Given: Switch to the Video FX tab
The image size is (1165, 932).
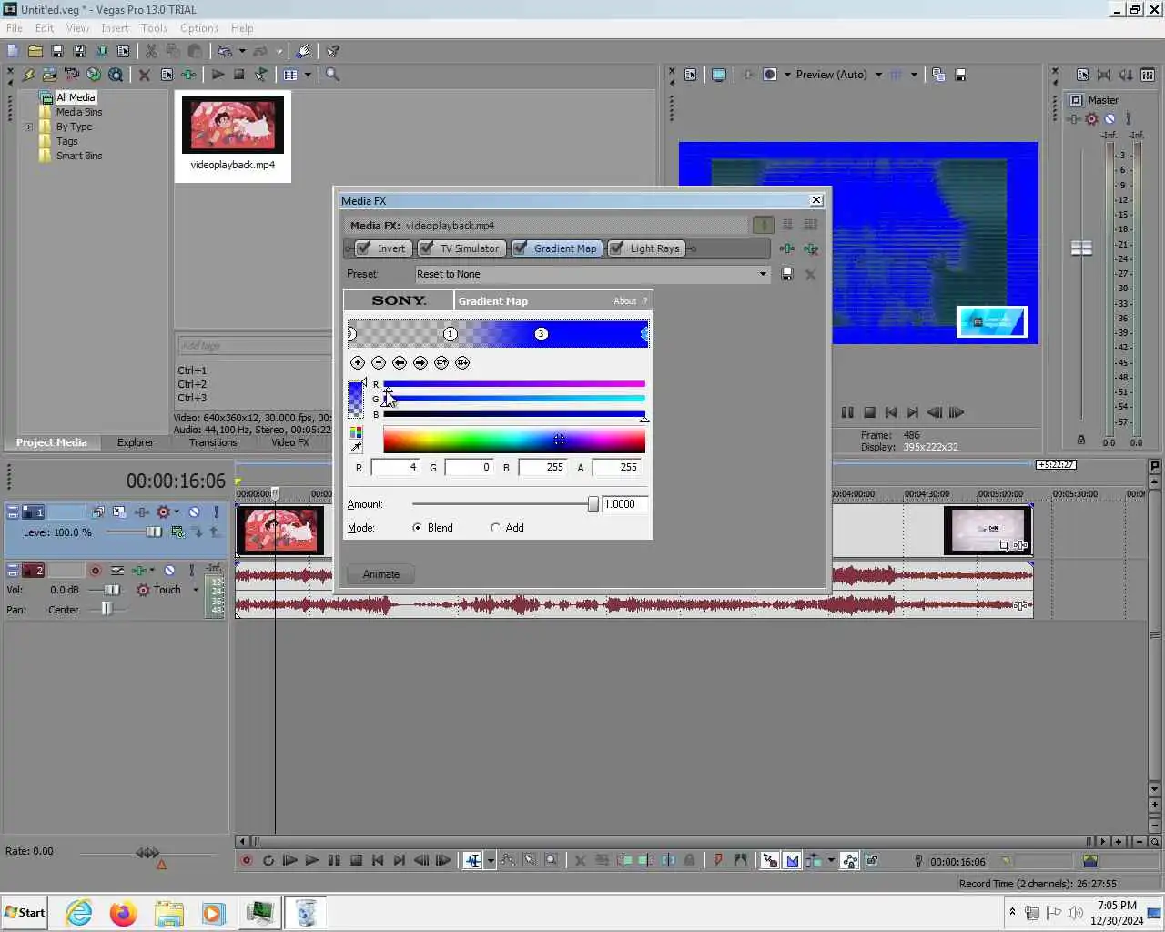Looking at the screenshot, I should [289, 442].
